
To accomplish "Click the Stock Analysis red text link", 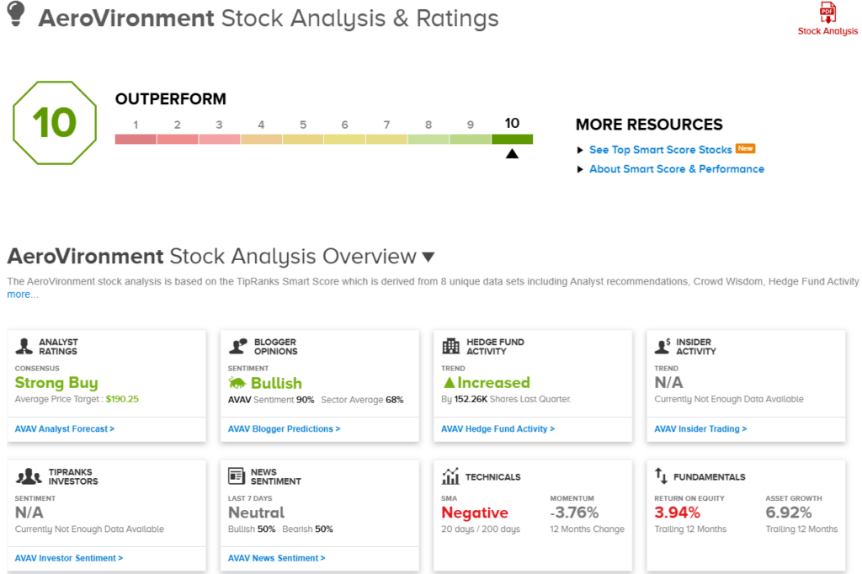I will coord(827,31).
